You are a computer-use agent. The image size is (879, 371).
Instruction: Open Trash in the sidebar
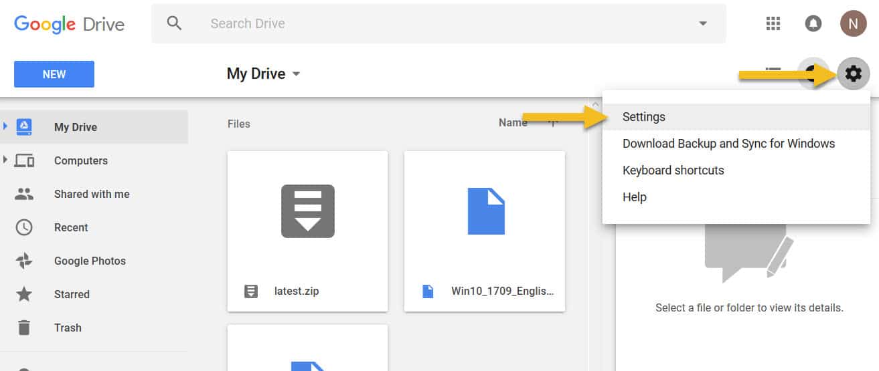(x=68, y=328)
